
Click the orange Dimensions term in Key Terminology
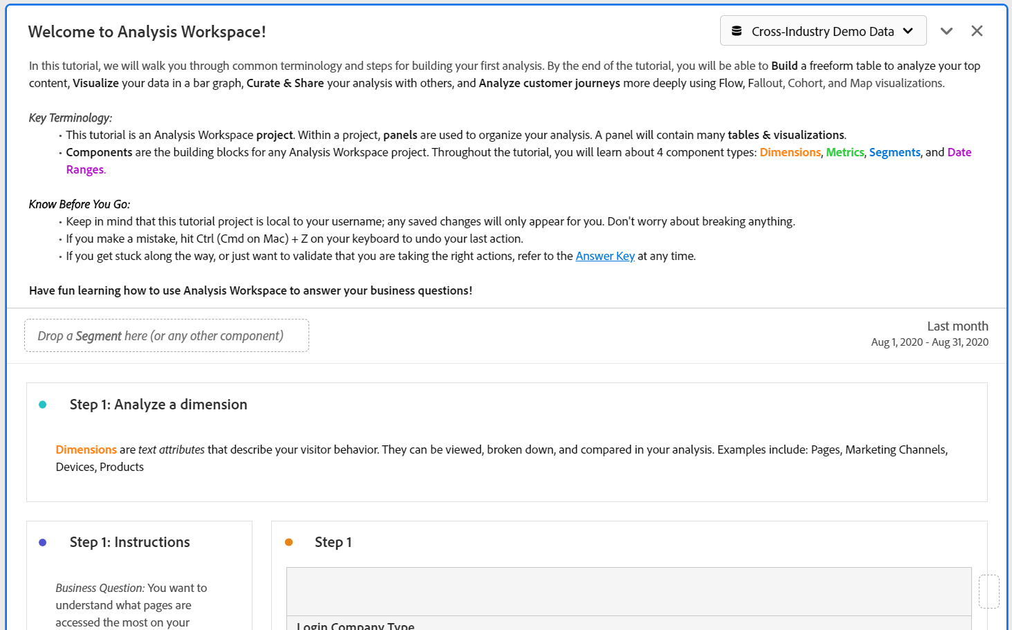(790, 152)
